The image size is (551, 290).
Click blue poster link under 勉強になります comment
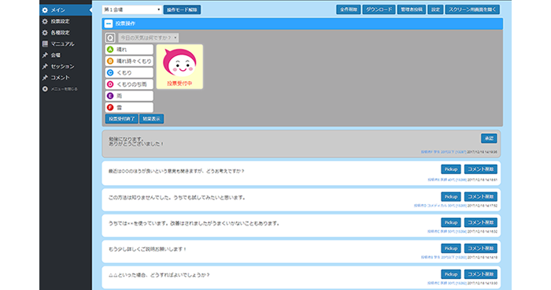pos(443,152)
